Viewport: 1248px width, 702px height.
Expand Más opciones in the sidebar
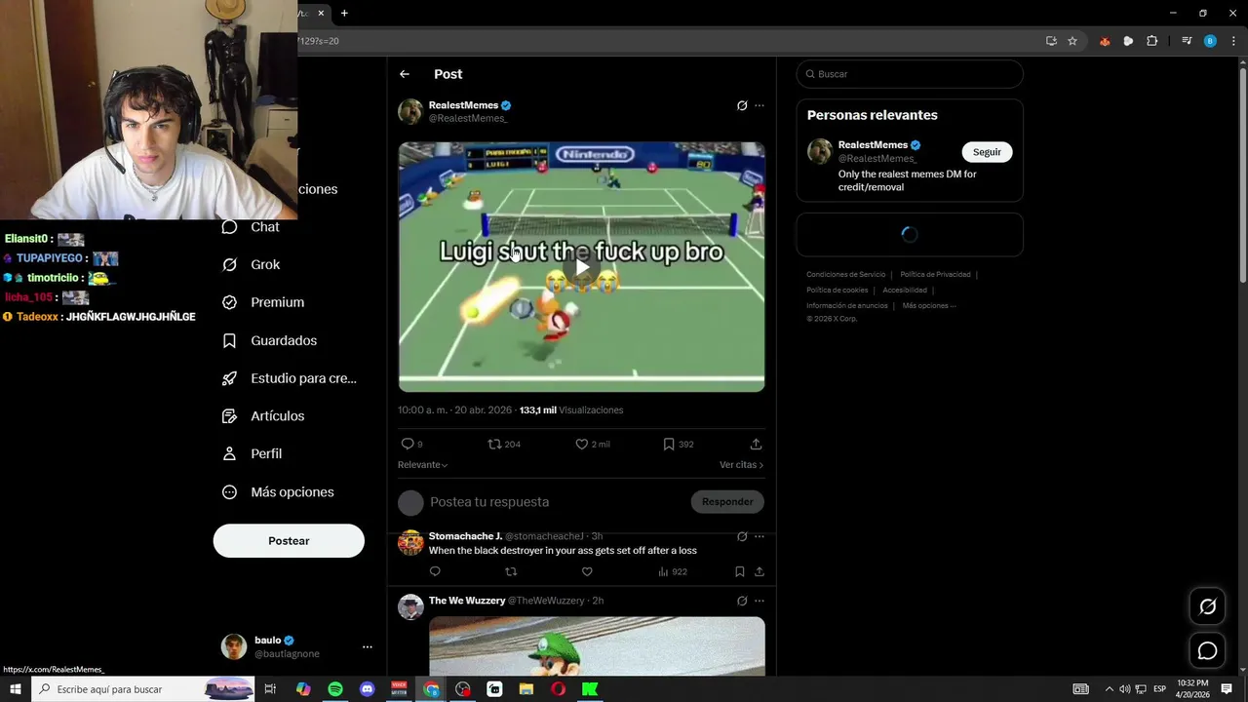tap(278, 492)
